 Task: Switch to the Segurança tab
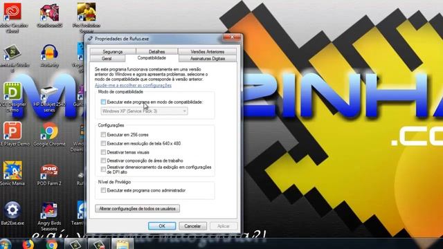click(113, 51)
